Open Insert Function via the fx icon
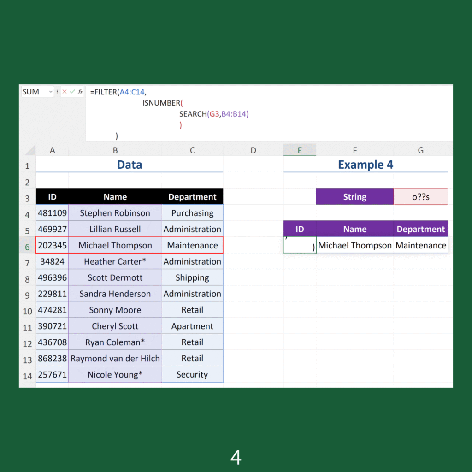The height and width of the screenshot is (472, 472). click(x=80, y=92)
